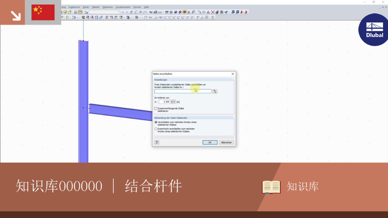Viewport: 388px width, 218px height.
Task: Click the white arrow icon in the orange corner
Action: coord(16,16)
